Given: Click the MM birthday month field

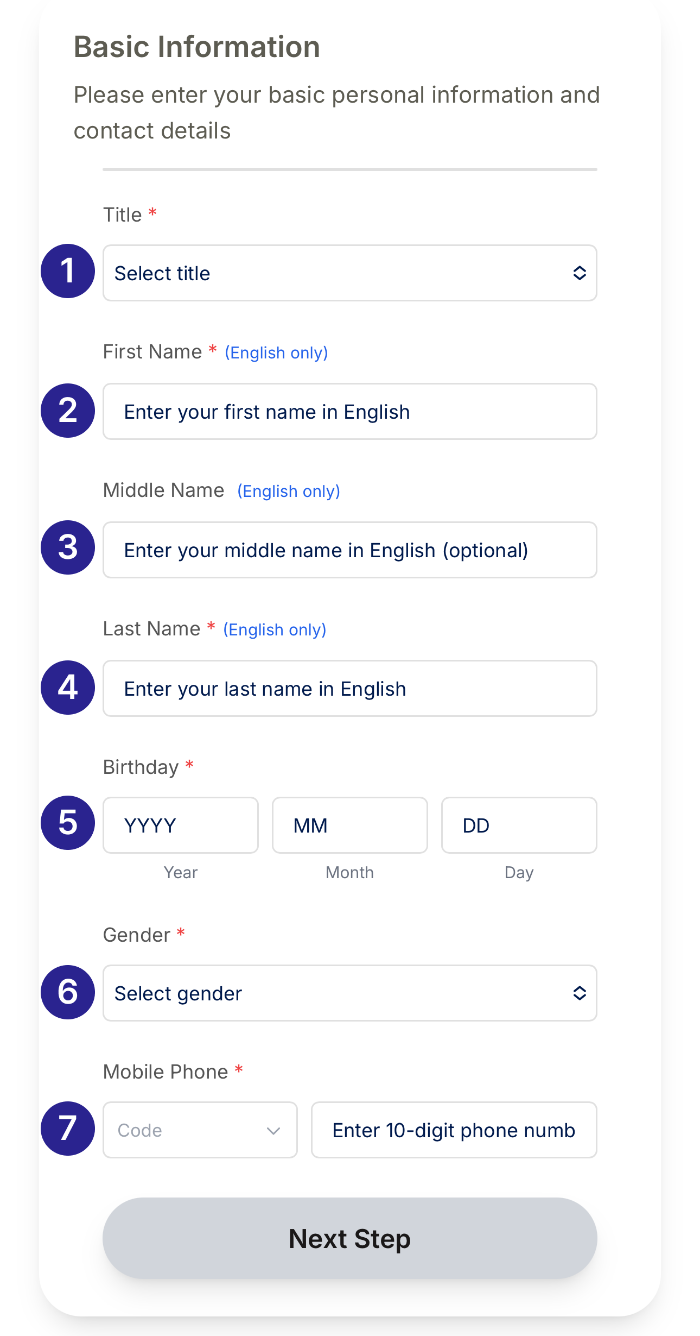Looking at the screenshot, I should coord(349,825).
